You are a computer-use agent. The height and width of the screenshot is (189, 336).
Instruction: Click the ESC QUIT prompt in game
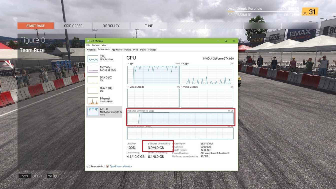(x=54, y=176)
